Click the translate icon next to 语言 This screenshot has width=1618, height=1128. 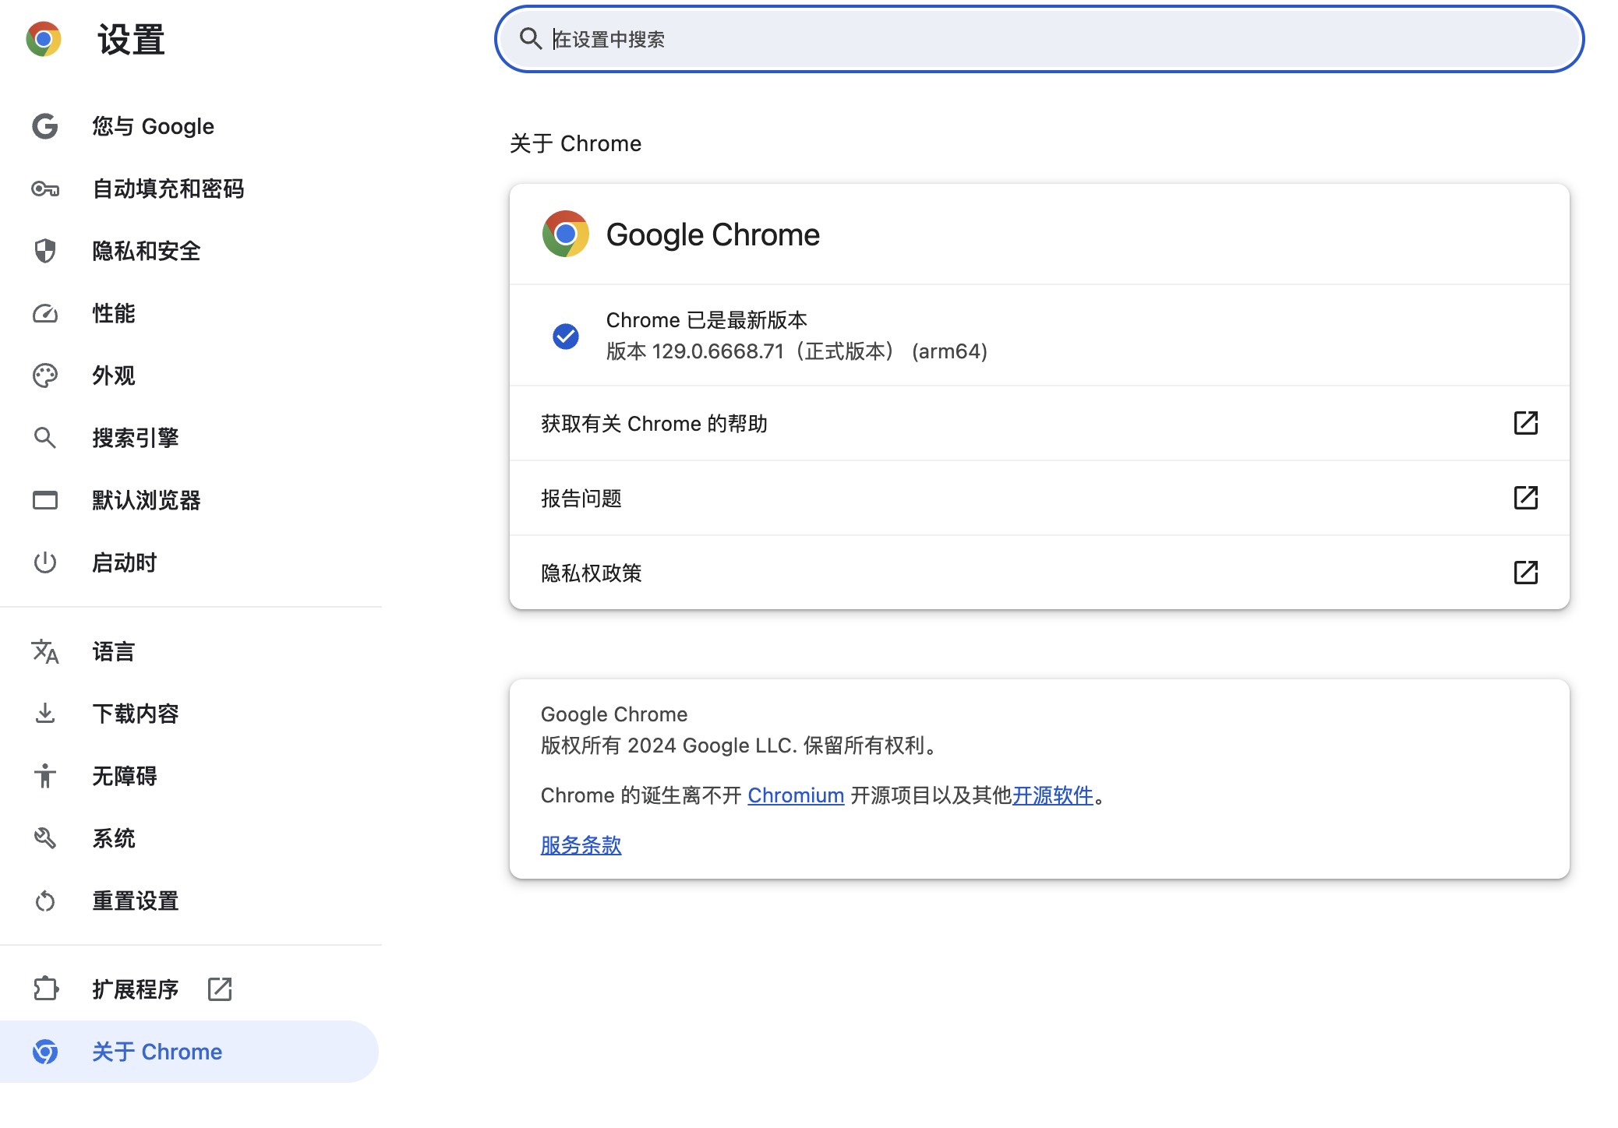coord(45,651)
